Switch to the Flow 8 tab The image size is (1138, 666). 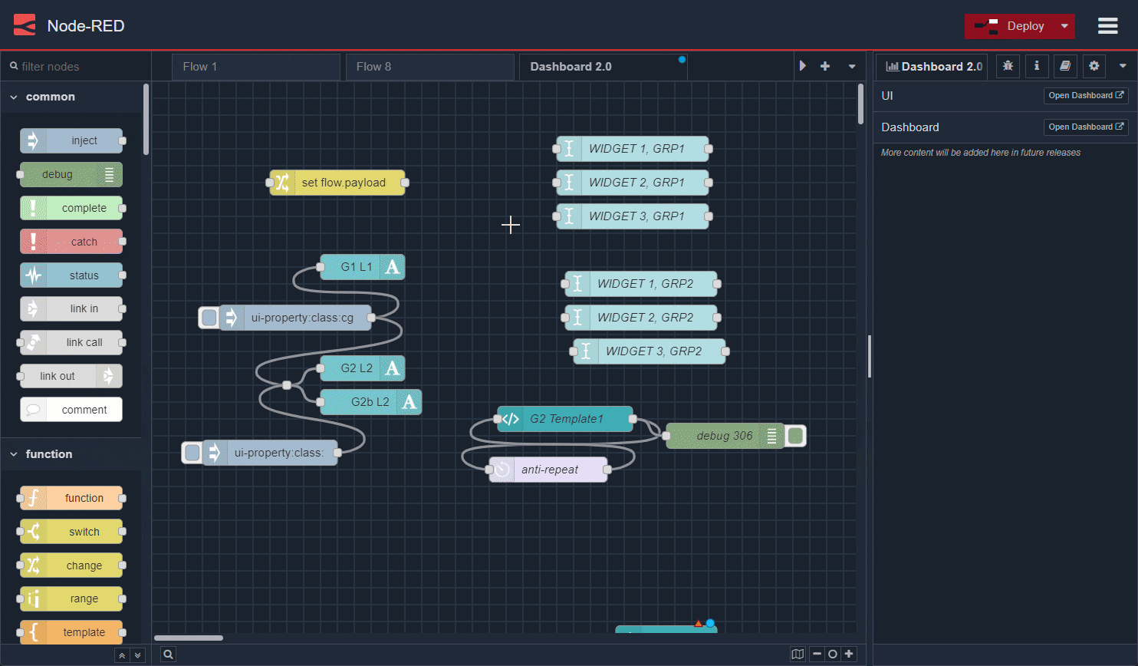point(374,67)
